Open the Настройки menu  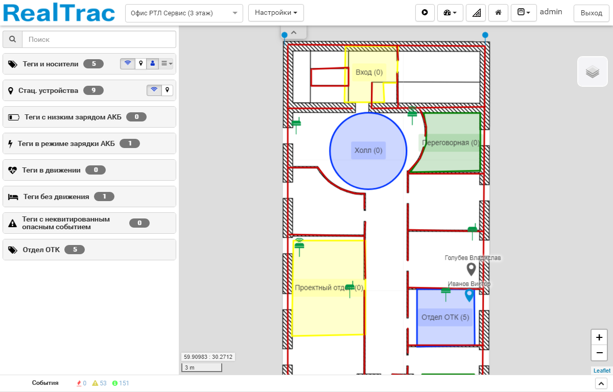(x=276, y=13)
